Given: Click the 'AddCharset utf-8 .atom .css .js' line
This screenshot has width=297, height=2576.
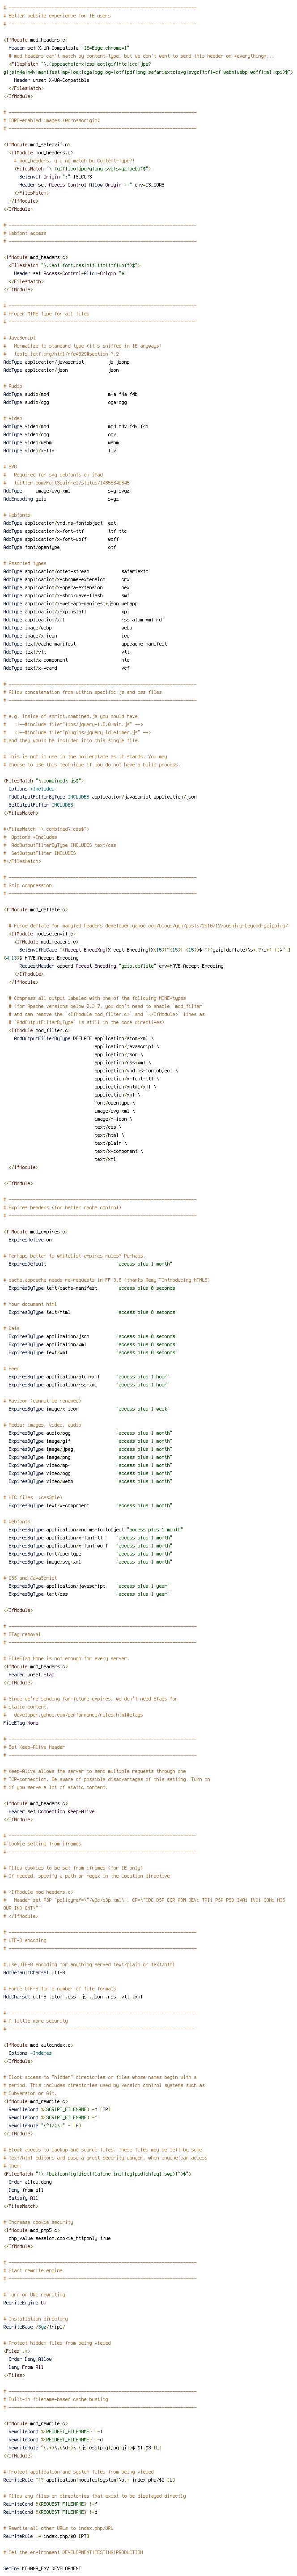Looking at the screenshot, I should click(x=73, y=1996).
